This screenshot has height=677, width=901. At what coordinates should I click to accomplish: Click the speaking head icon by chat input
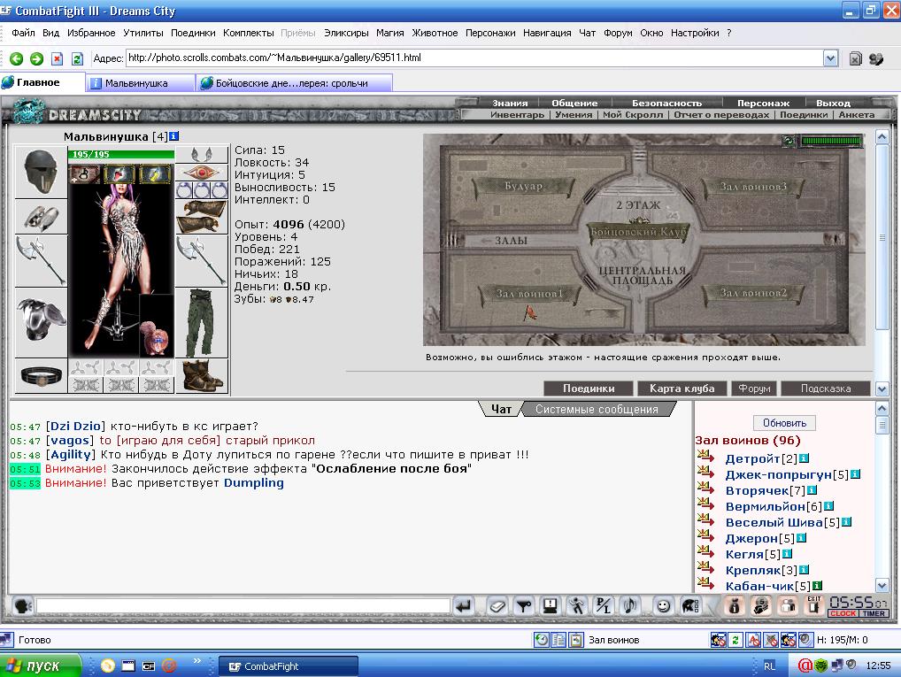pyautogui.click(x=22, y=605)
